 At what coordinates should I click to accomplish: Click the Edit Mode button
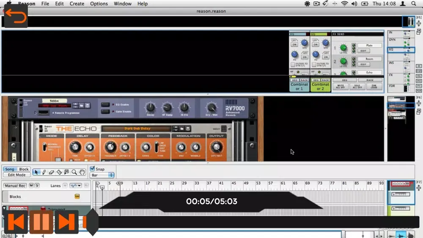[17, 175]
